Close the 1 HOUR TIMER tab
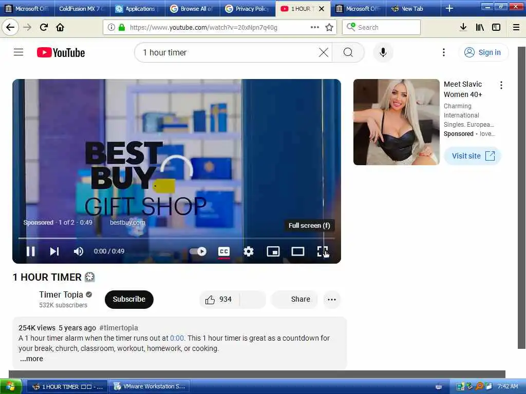Screen dimensions: 526x394 pyautogui.click(x=322, y=9)
